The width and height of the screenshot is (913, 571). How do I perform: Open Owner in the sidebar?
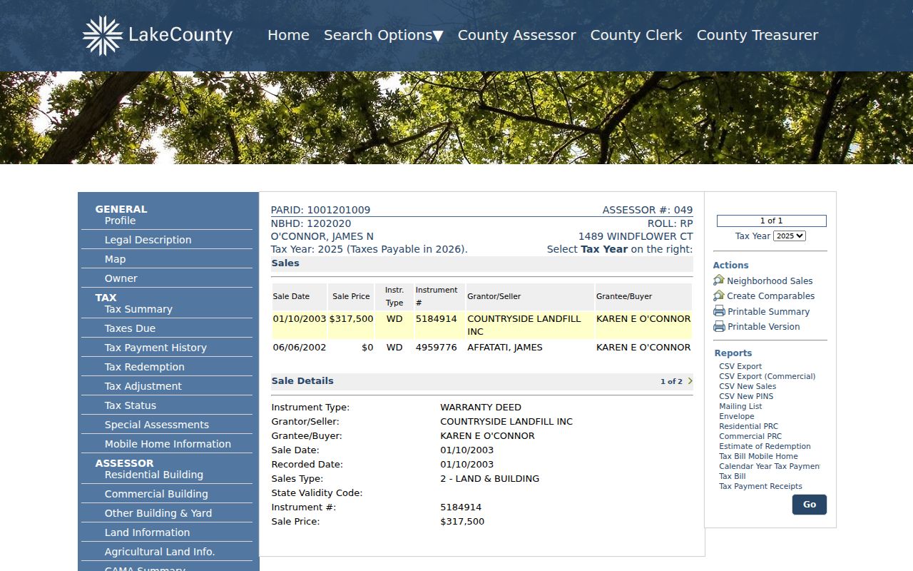tap(121, 278)
